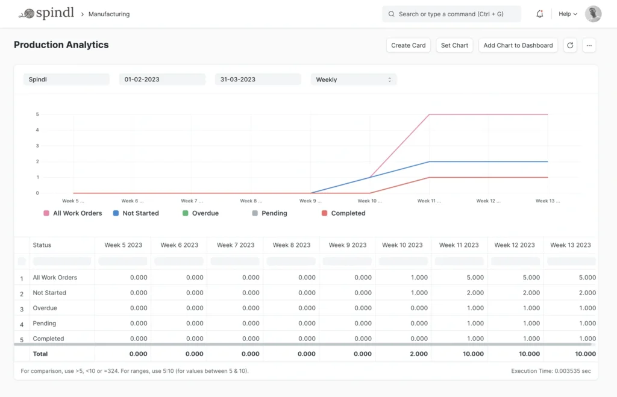Click Add Chart to Dashboard
This screenshot has width=617, height=397.
(518, 45)
